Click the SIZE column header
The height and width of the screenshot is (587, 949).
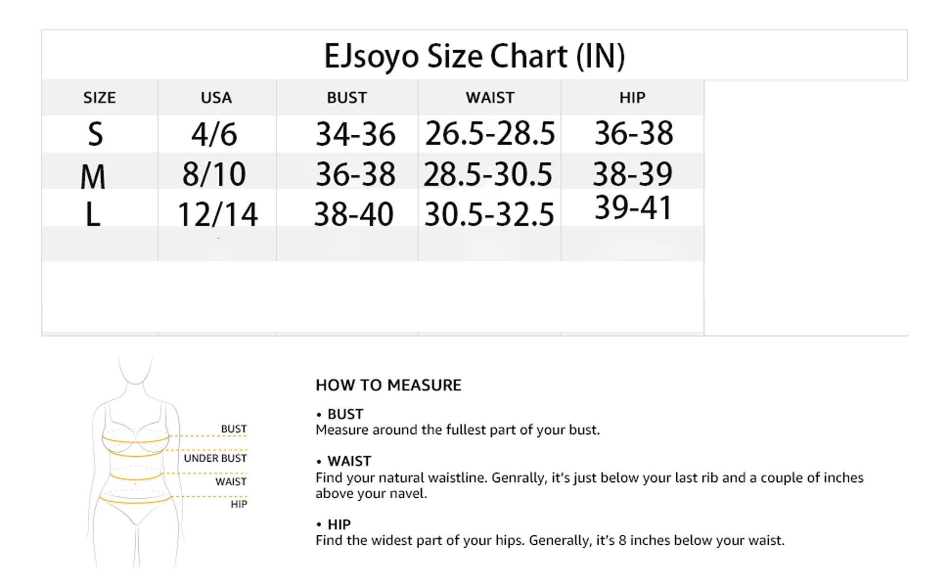click(x=99, y=98)
